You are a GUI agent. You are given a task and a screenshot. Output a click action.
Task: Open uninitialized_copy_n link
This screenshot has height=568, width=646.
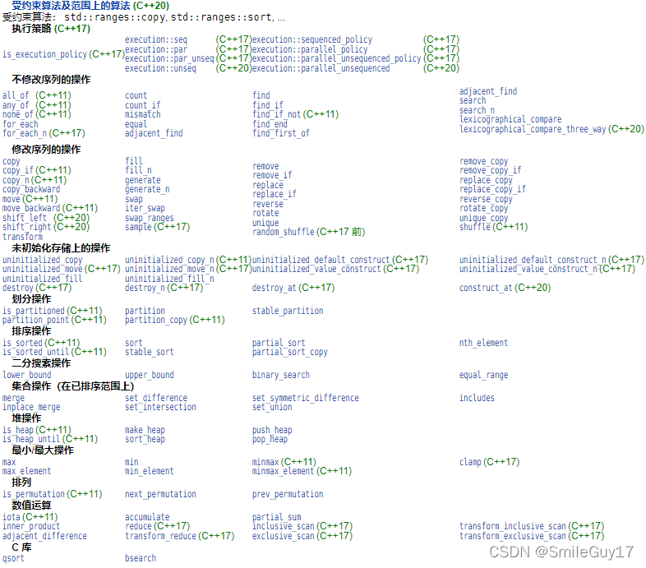[x=169, y=260]
